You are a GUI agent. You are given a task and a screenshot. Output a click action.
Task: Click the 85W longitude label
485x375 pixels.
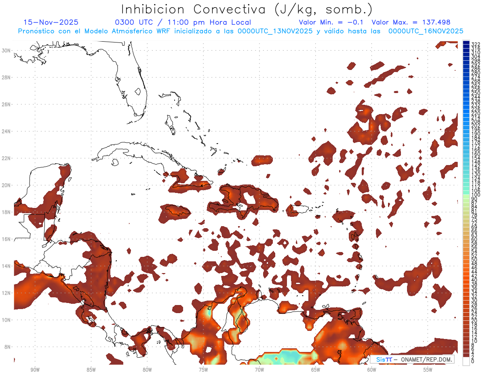click(x=91, y=370)
